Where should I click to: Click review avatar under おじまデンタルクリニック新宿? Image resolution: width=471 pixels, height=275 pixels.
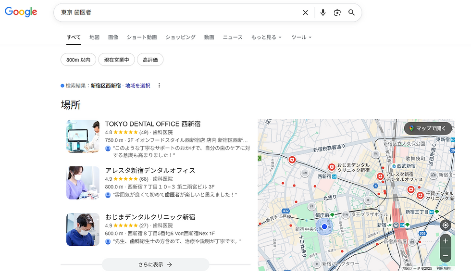[x=108, y=241]
